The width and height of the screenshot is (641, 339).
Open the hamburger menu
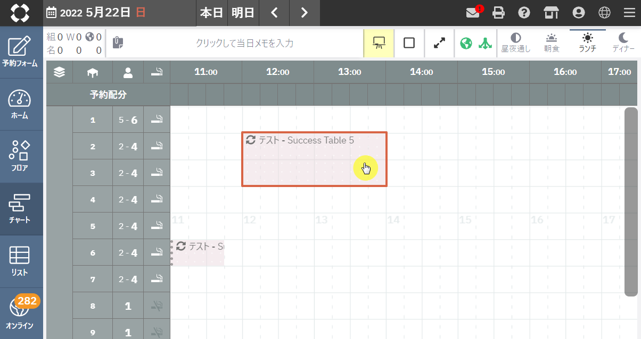pos(629,13)
